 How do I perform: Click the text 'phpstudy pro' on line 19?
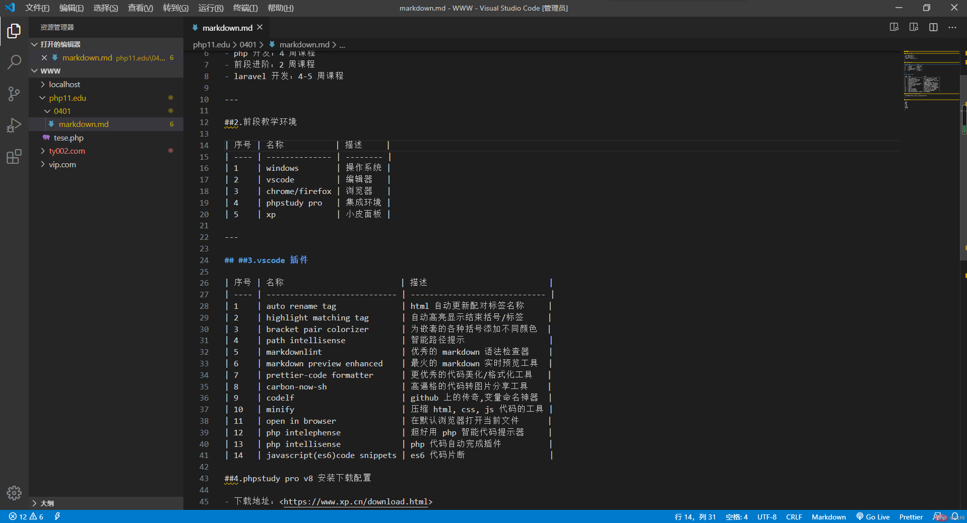(x=294, y=203)
